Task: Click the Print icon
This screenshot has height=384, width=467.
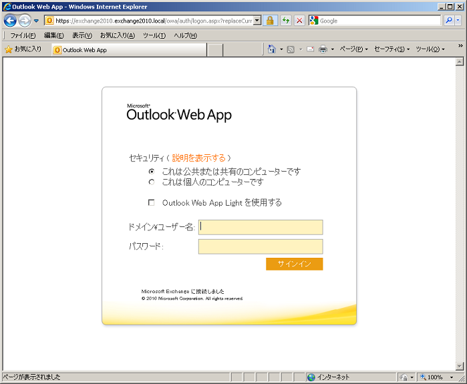Action: click(323, 49)
